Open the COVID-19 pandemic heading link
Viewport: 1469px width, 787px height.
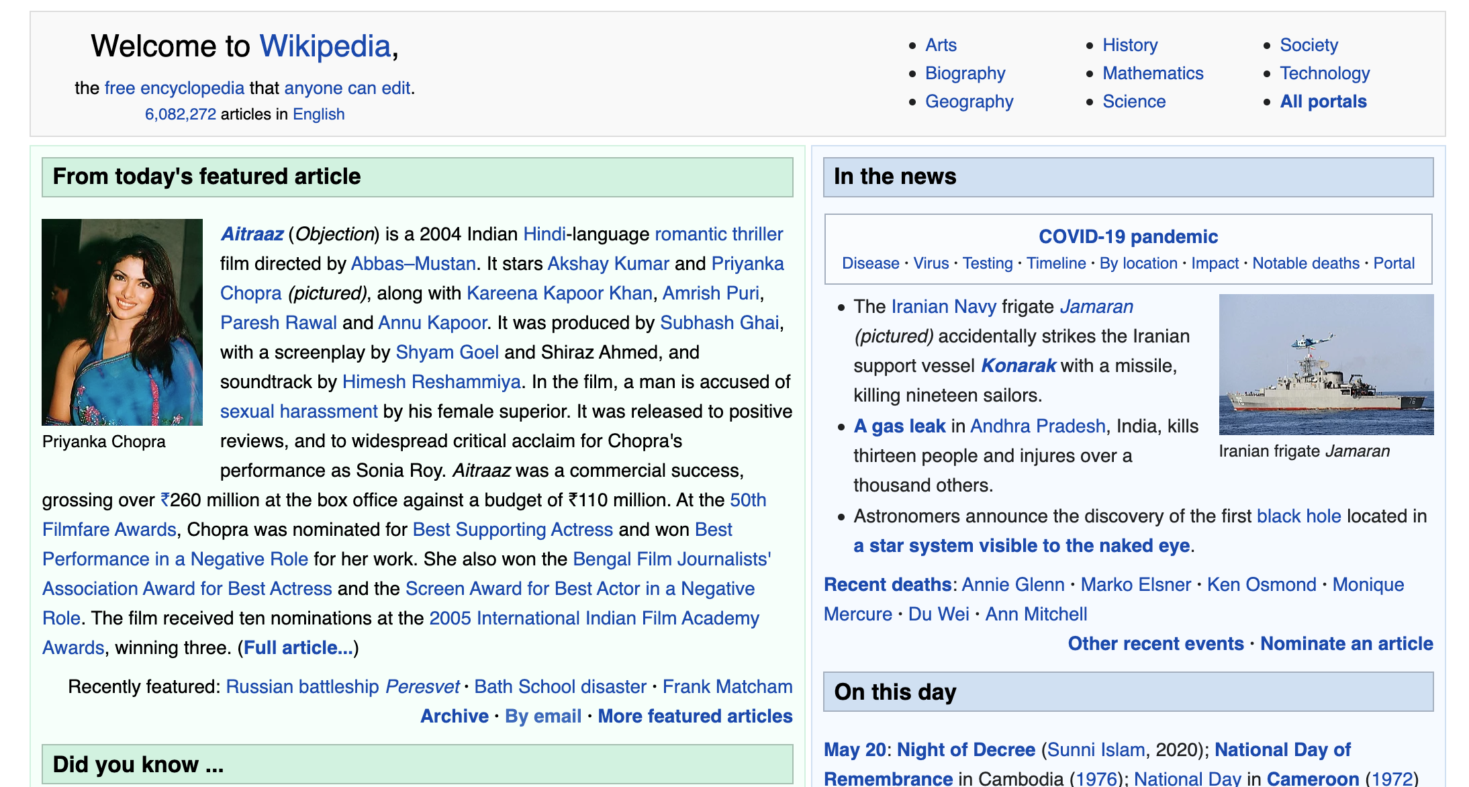1128,237
